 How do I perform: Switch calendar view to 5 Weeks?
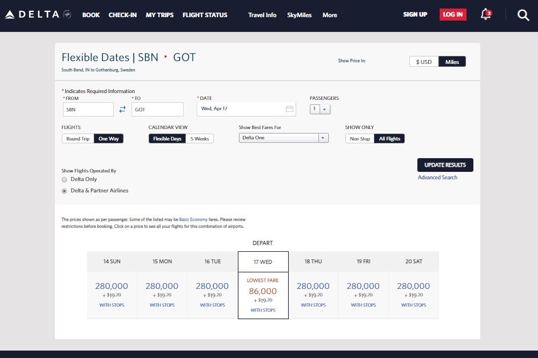(x=200, y=138)
